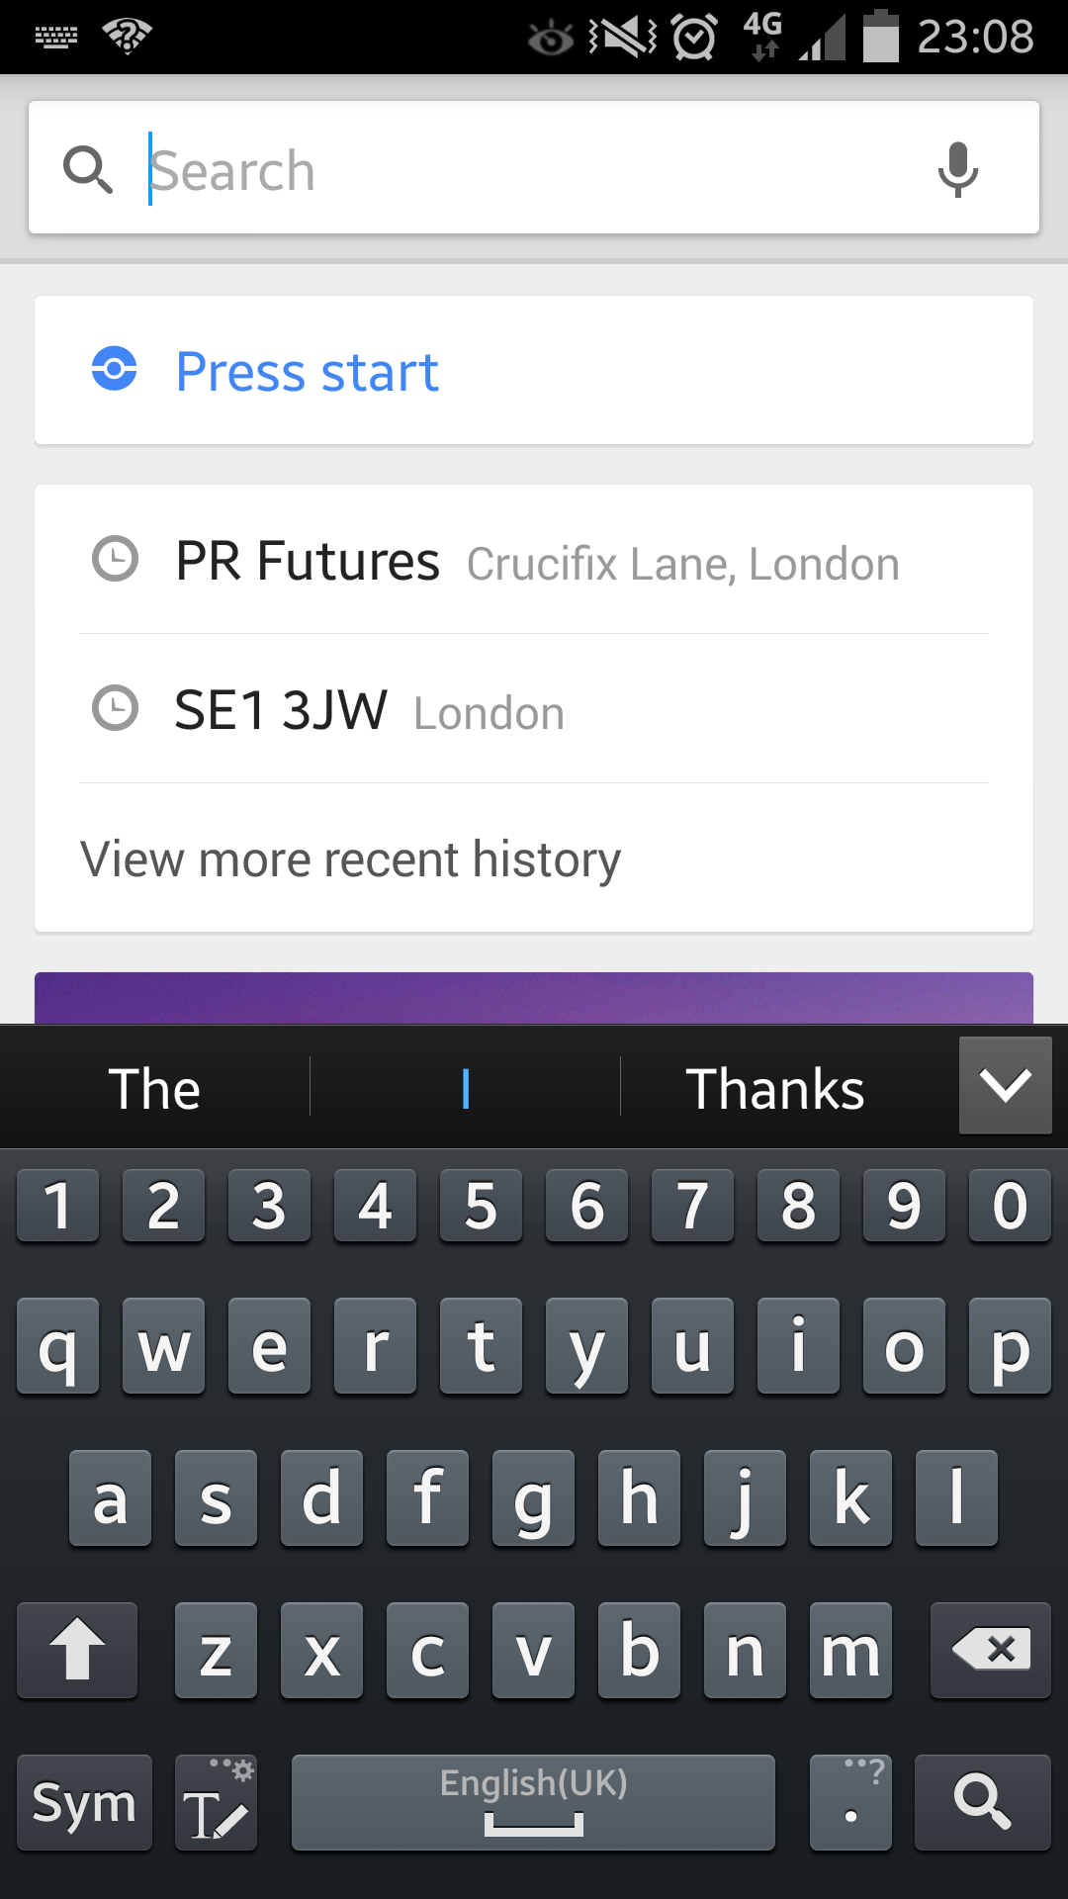Switch to symbols with Sym key
The width and height of the screenshot is (1068, 1899).
point(84,1802)
